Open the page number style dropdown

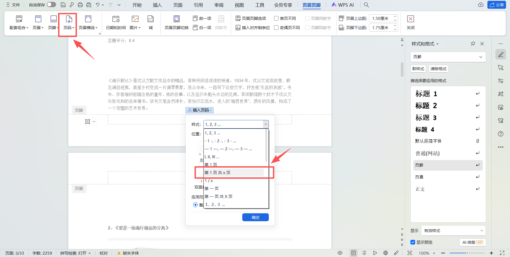(266, 124)
